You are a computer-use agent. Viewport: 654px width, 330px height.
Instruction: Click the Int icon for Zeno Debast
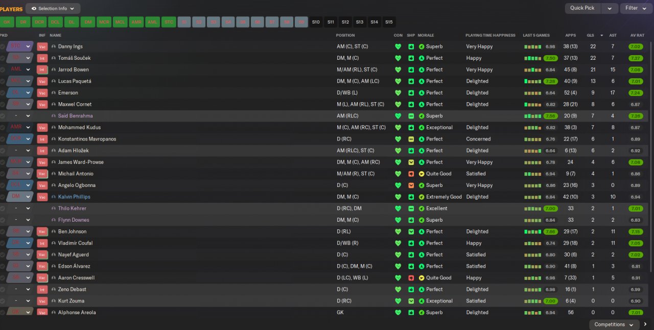pyautogui.click(x=42, y=289)
